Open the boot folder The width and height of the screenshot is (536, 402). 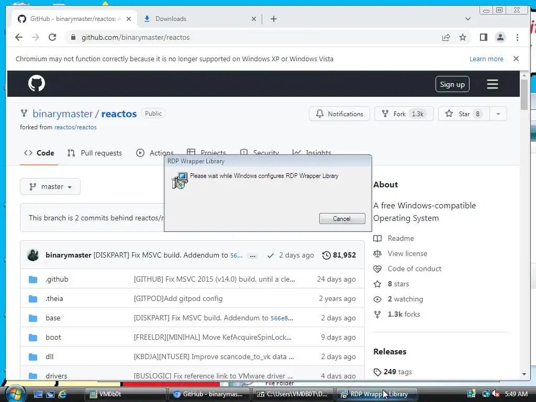tap(53, 338)
